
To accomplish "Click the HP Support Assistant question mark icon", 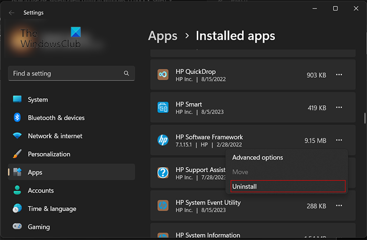I will pyautogui.click(x=163, y=173).
